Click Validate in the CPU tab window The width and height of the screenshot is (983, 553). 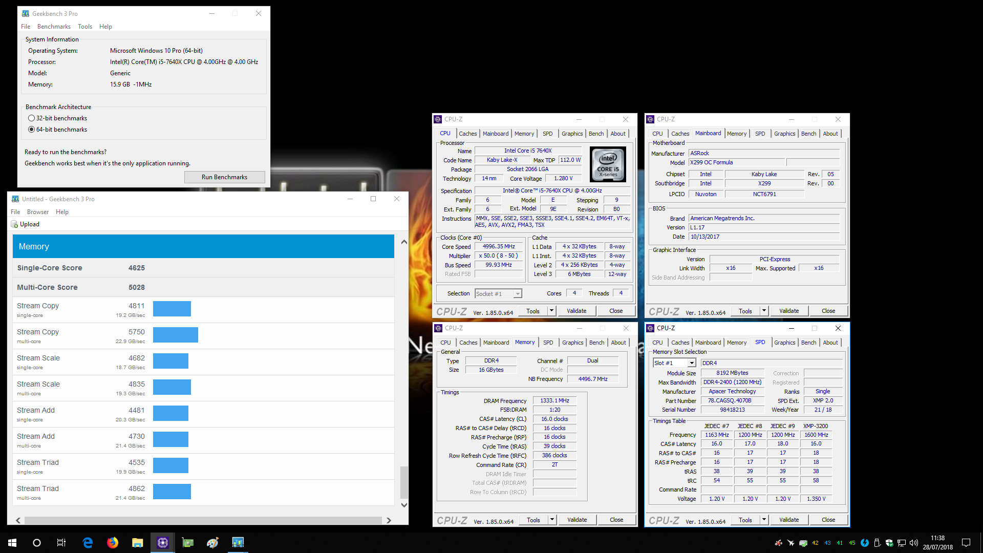576,311
